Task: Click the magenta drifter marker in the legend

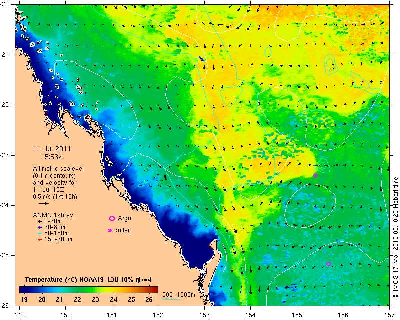Action: pos(110,230)
